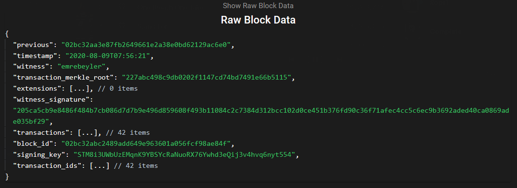This screenshot has height=188, width=517.
Task: Click the witness name emrebeyler
Action: pos(81,67)
